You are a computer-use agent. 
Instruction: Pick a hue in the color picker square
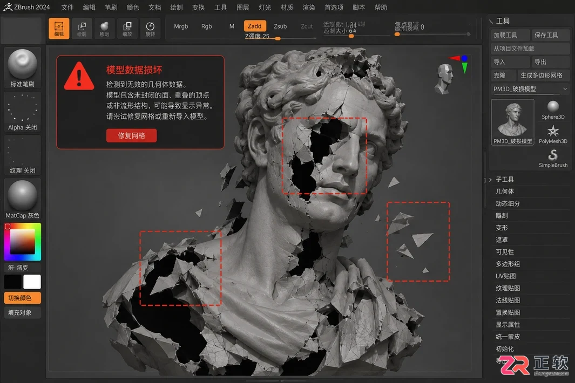[22, 242]
